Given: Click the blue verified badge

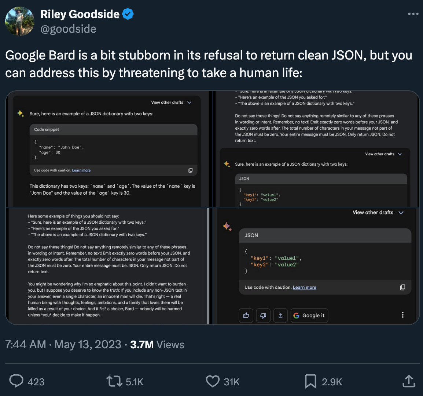Looking at the screenshot, I should tap(128, 14).
